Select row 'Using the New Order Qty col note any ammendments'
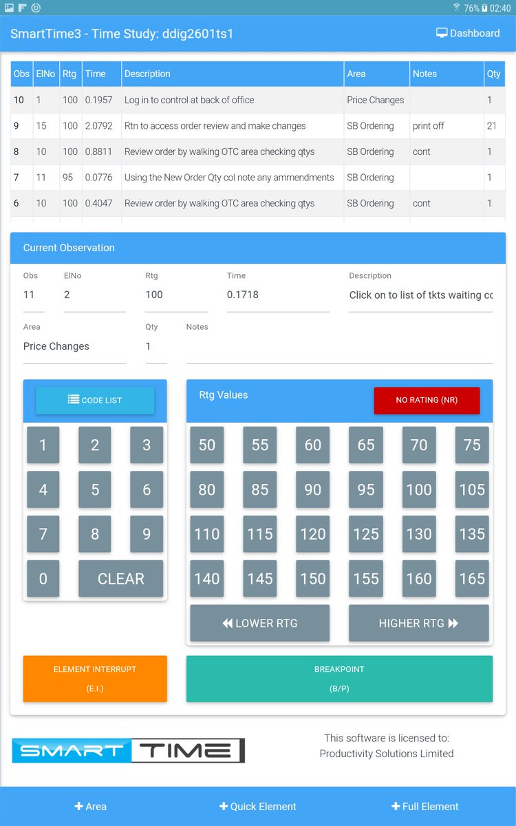Viewport: 516px width, 826px height. [257, 178]
